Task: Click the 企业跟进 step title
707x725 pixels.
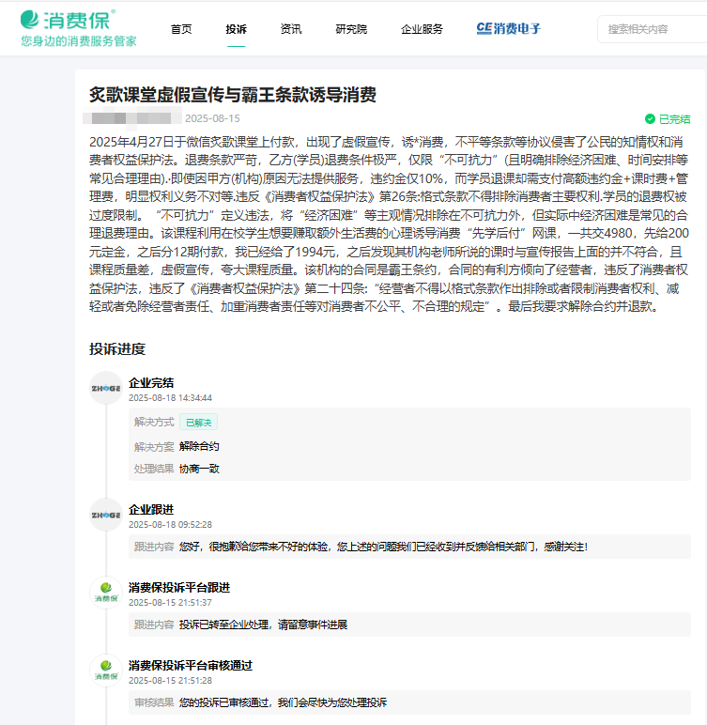Action: 151,510
